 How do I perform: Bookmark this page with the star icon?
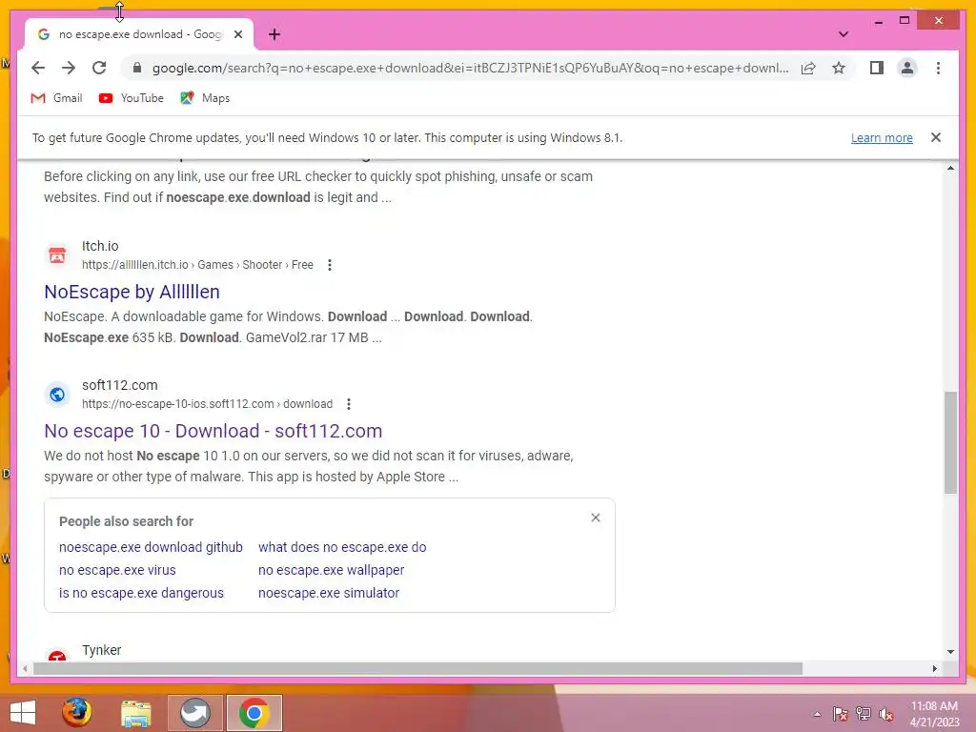(839, 68)
